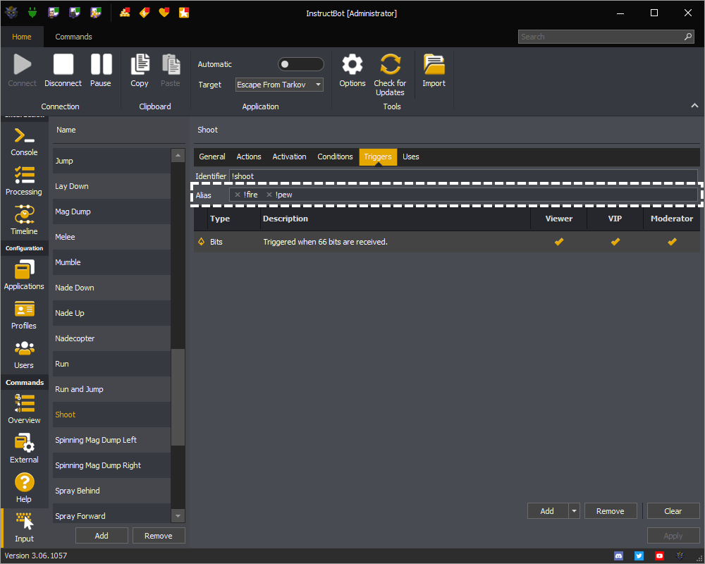Viewport: 705px width, 564px height.
Task: Click the Clear triggers button
Action: [x=673, y=511]
